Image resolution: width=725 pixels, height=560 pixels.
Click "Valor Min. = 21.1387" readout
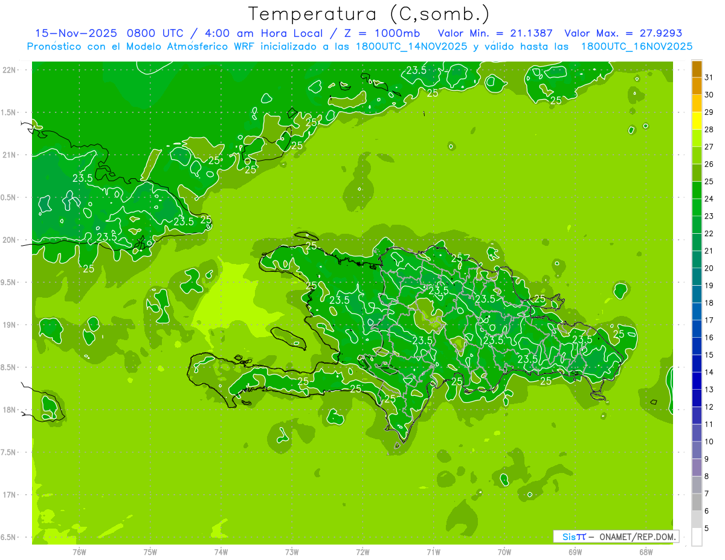(495, 33)
